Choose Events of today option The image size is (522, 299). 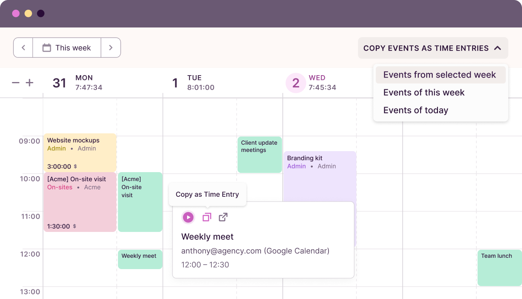pyautogui.click(x=415, y=110)
